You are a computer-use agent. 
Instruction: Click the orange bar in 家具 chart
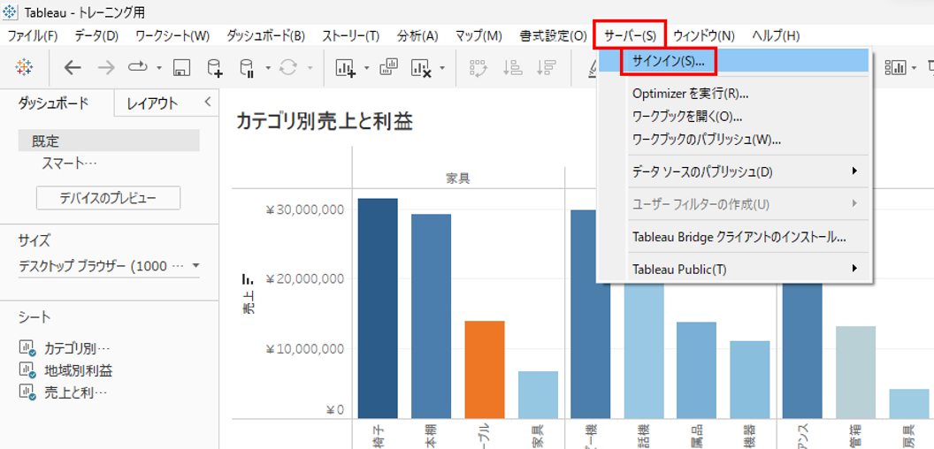point(485,369)
